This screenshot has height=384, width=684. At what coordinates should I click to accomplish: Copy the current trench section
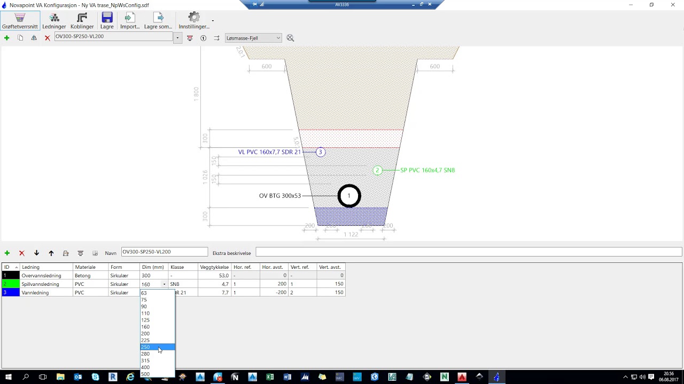pyautogui.click(x=20, y=38)
